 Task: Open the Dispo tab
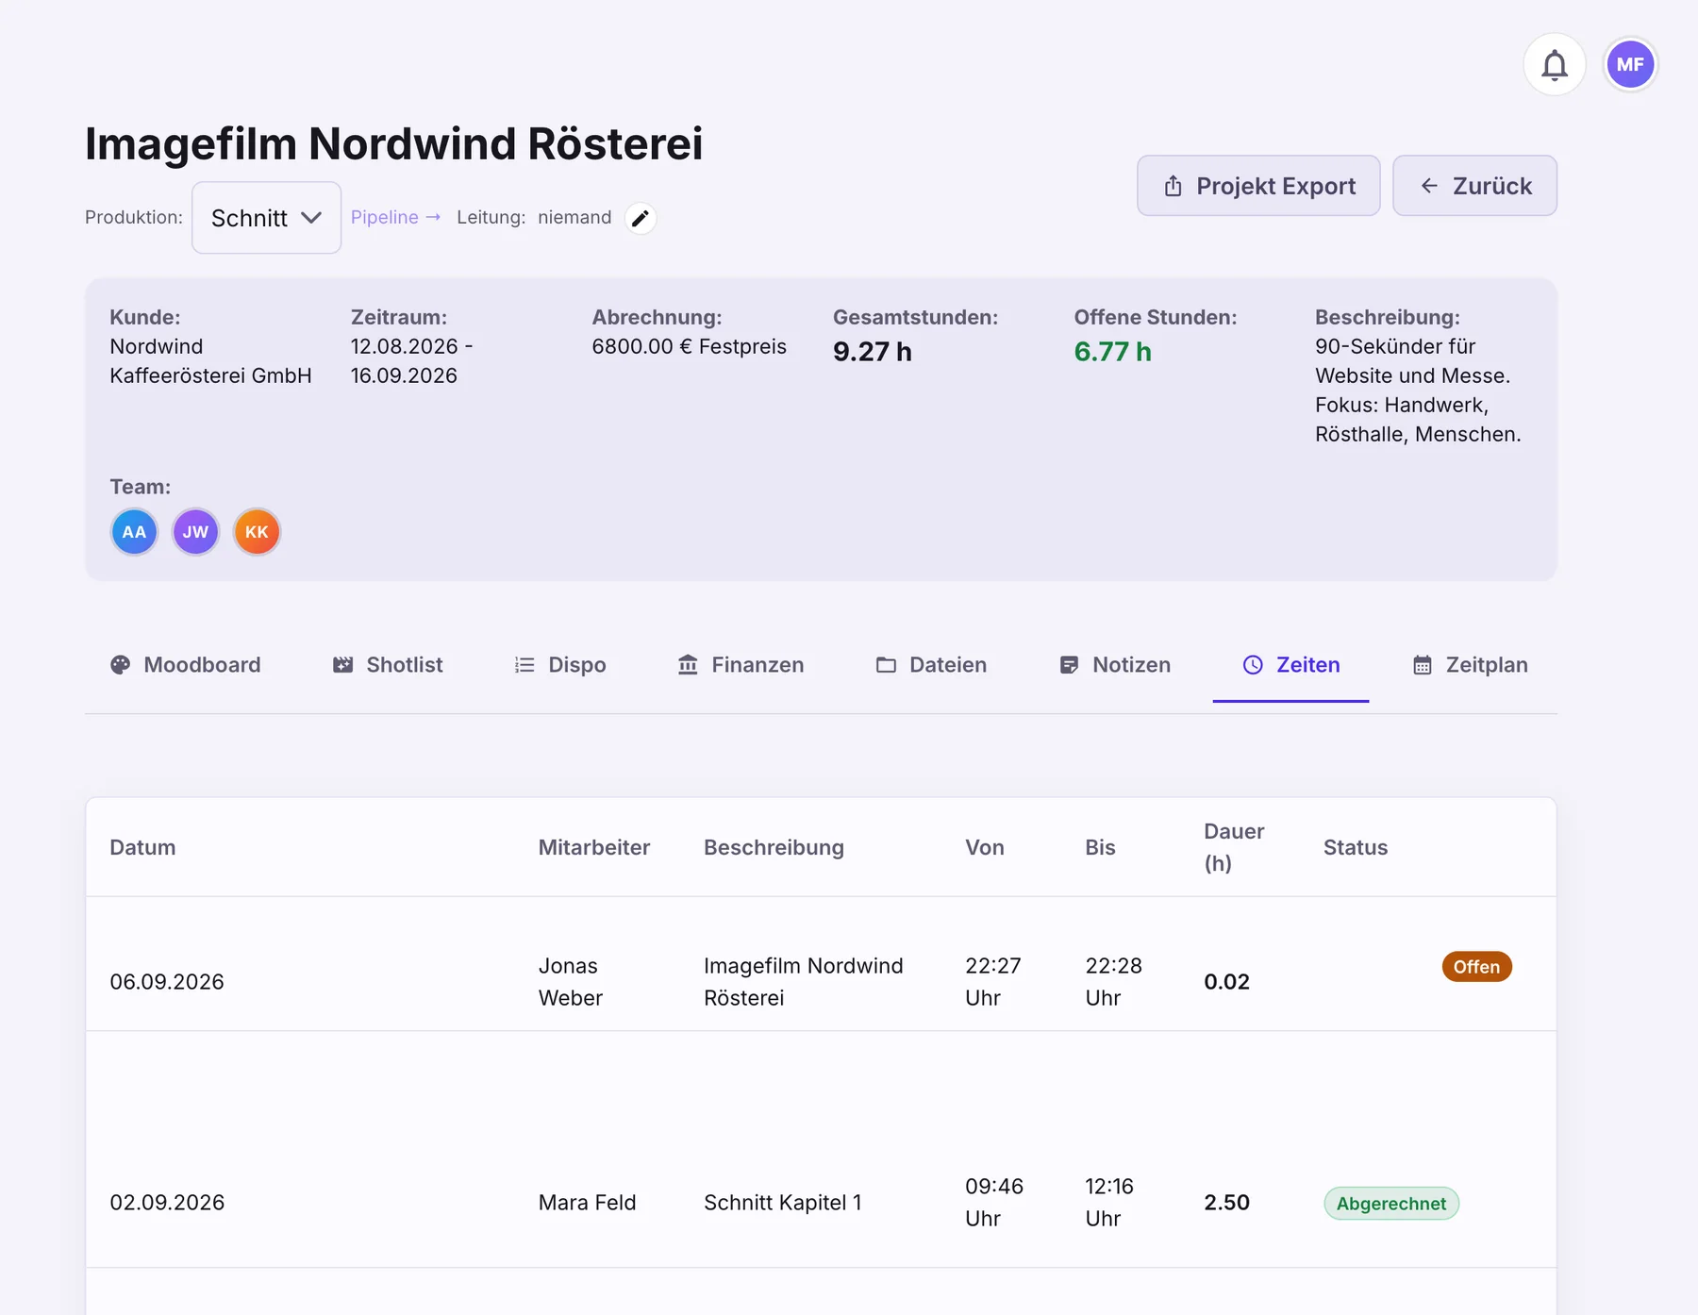click(560, 665)
